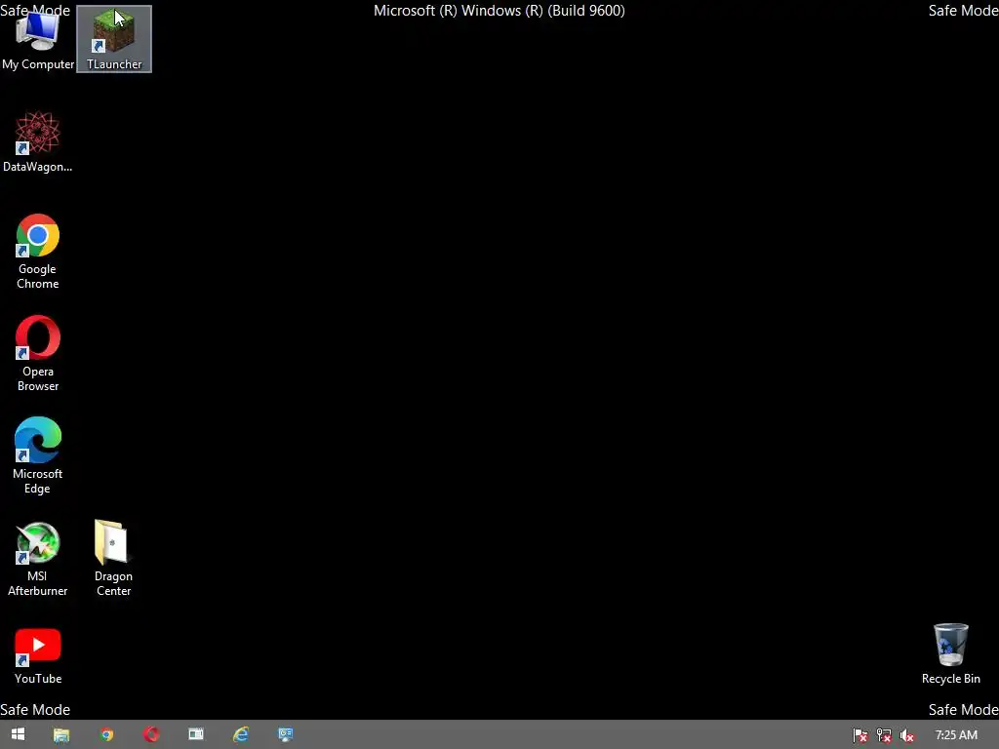Select the YouTube desktop shortcut
Screen dimensions: 999x749
(x=38, y=656)
